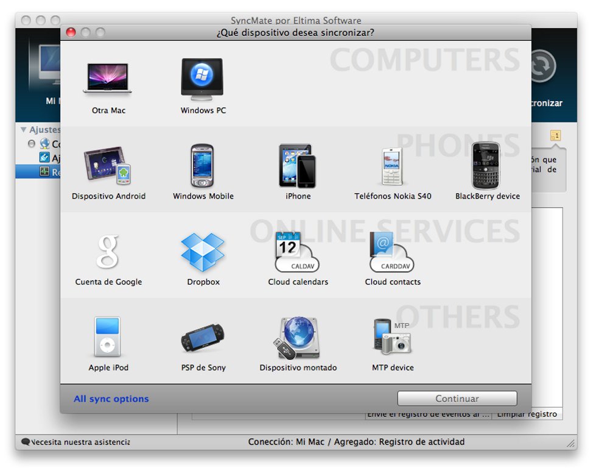The height and width of the screenshot is (468, 596).
Task: Click the Continuar button
Action: pos(457,399)
